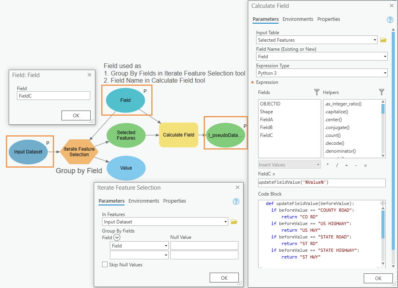Select FieldB in Fields list

coord(266,127)
